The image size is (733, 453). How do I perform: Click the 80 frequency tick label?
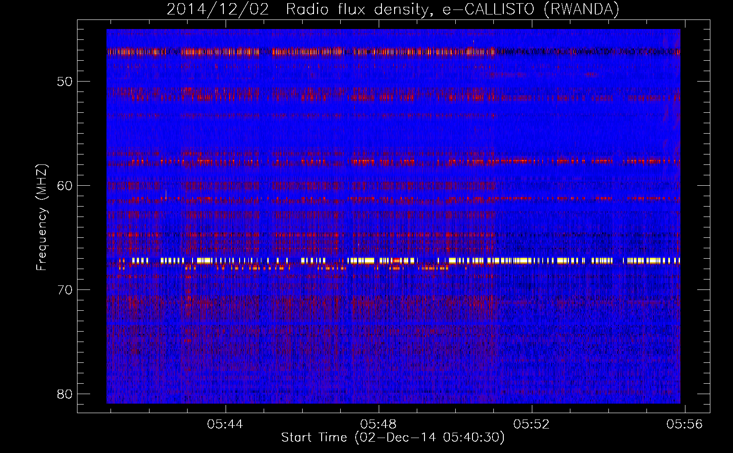[65, 394]
